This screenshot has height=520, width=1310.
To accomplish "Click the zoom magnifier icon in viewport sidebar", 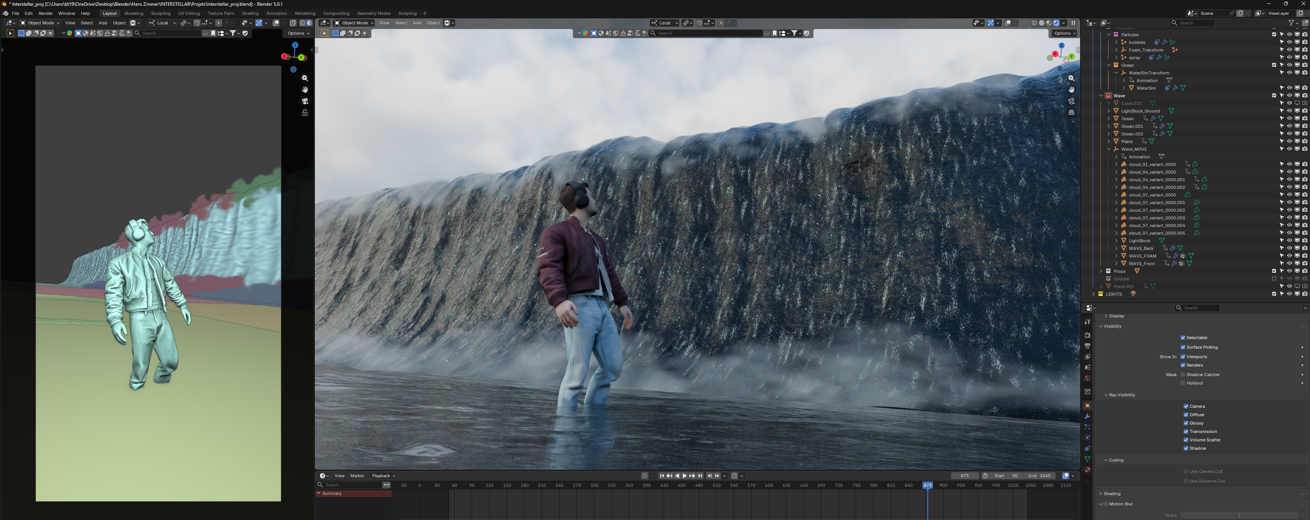I will 305,78.
